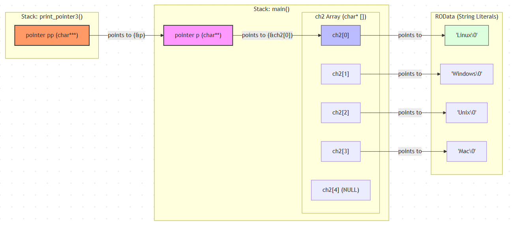The width and height of the screenshot is (512, 227).
Task: Click the 'points to (&p)' edge label
Action: point(127,36)
